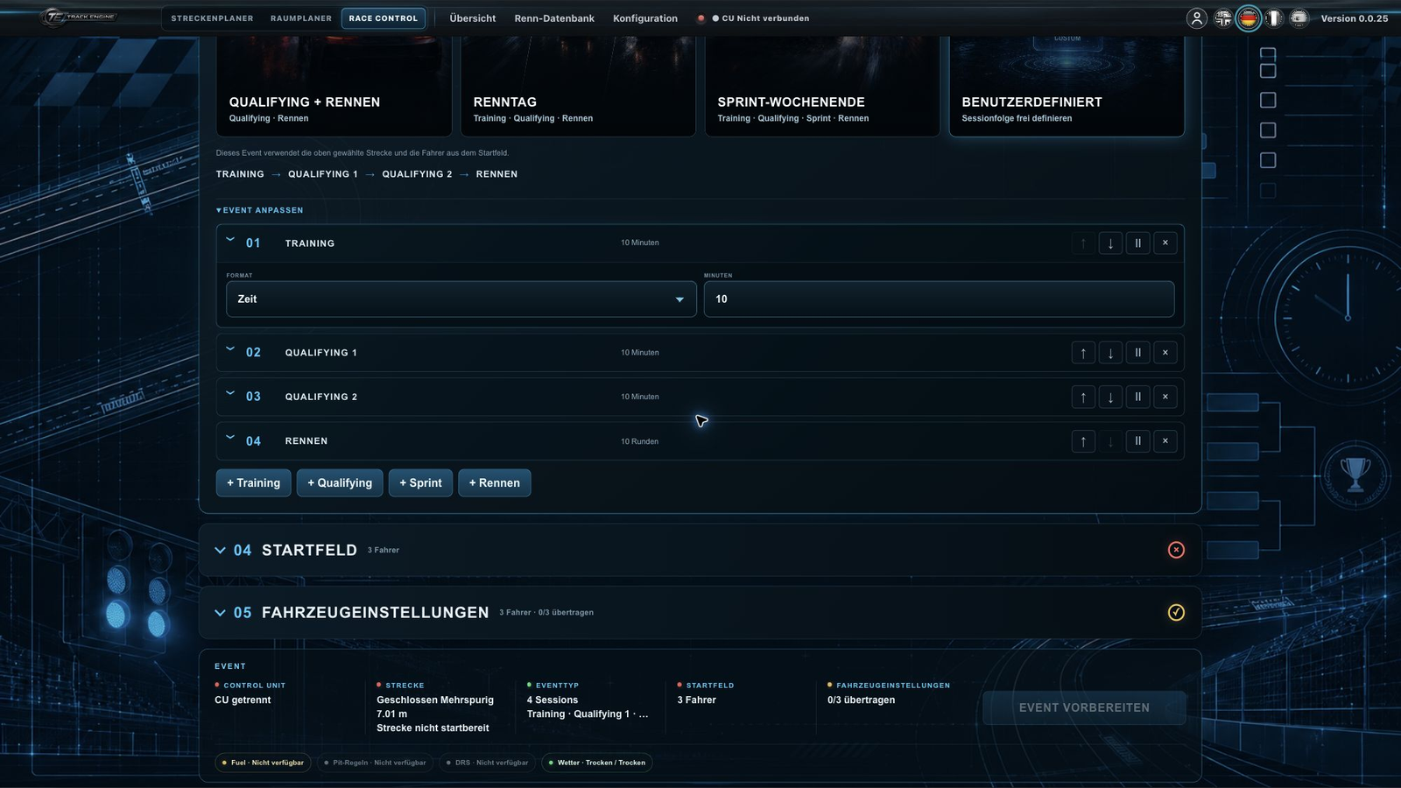Collapse the 01 Training session row
Image resolution: width=1401 pixels, height=788 pixels.
click(x=230, y=240)
